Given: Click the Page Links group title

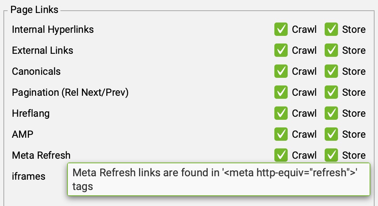Looking at the screenshot, I should 34,10.
